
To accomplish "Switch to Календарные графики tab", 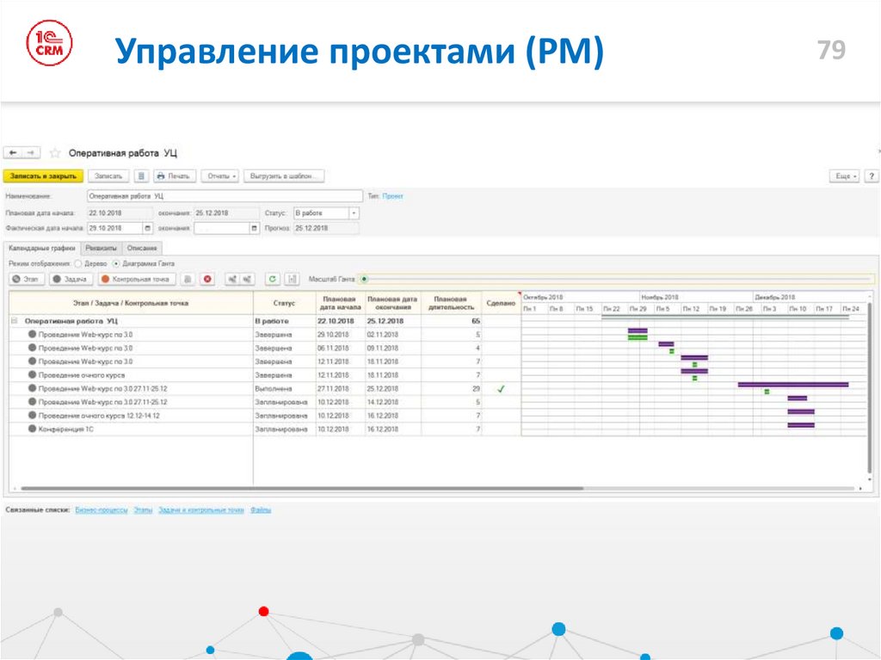I will [x=41, y=248].
